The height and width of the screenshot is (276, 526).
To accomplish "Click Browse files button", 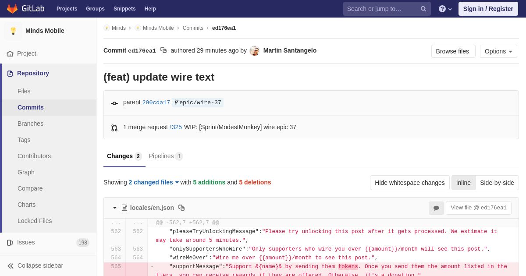I will (453, 51).
